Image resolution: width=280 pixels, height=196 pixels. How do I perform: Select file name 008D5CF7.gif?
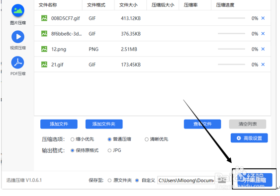click(x=65, y=18)
